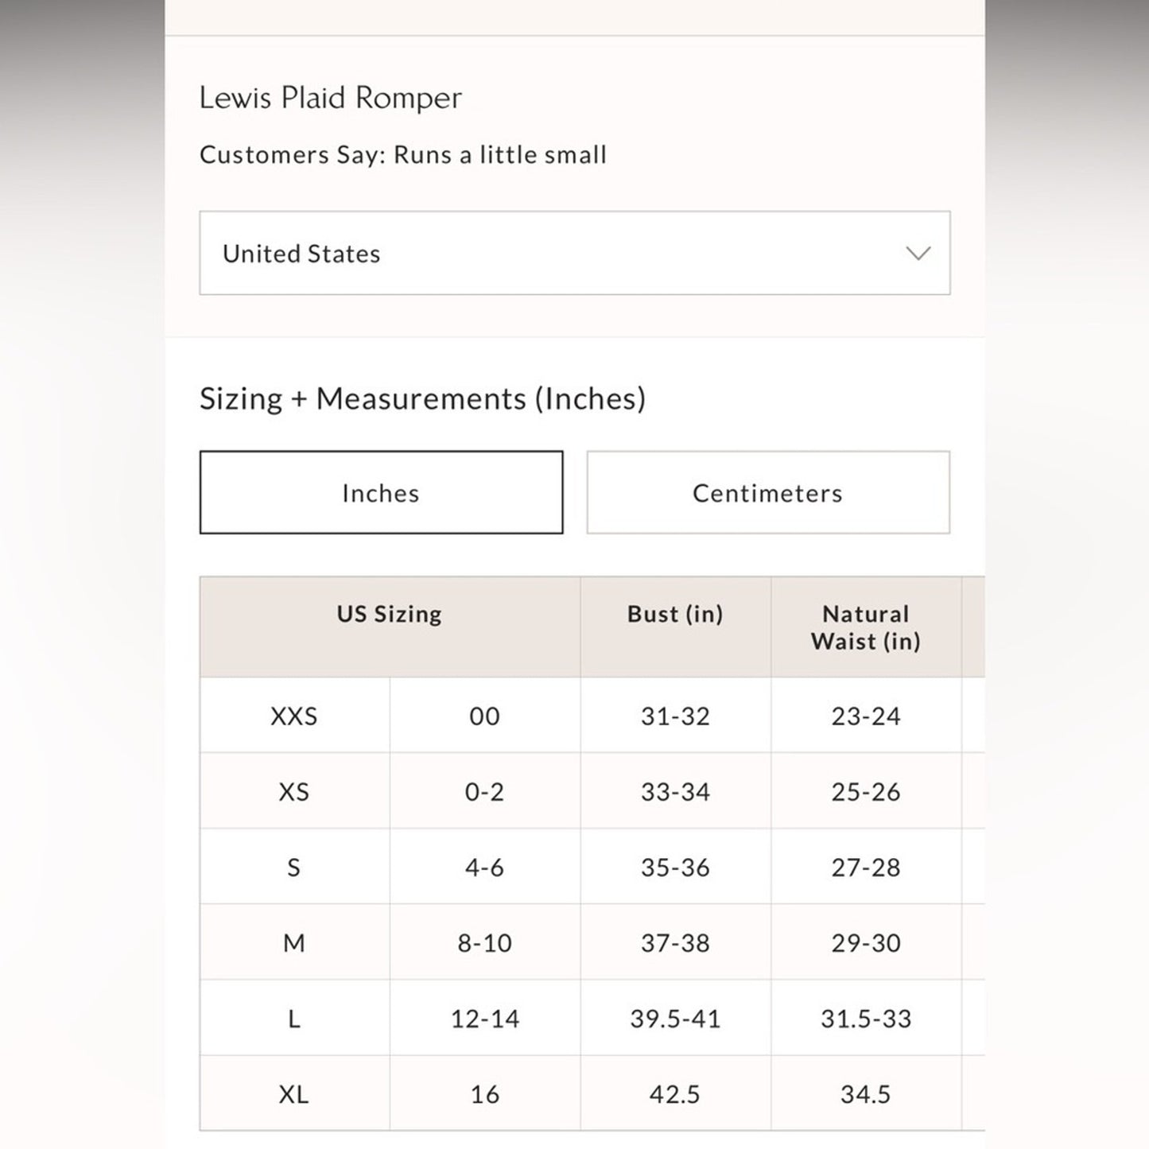Screen dimensions: 1149x1149
Task: Click the chevron arrow in country selector
Action: pos(918,254)
